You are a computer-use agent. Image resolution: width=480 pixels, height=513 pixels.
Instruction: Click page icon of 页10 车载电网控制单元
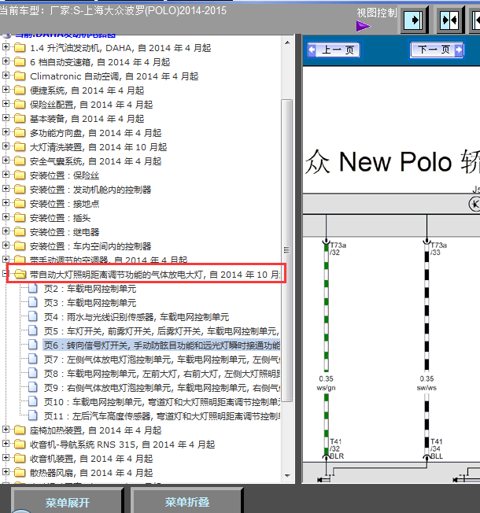(33, 401)
